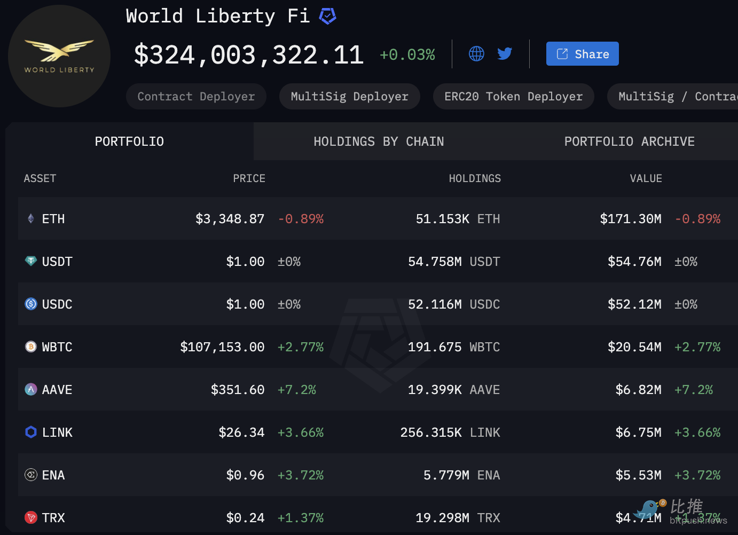
Task: Click the ENA token icon
Action: (31, 475)
